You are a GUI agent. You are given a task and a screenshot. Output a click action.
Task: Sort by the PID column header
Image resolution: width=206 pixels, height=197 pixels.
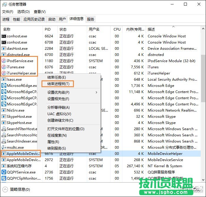pos(48,29)
